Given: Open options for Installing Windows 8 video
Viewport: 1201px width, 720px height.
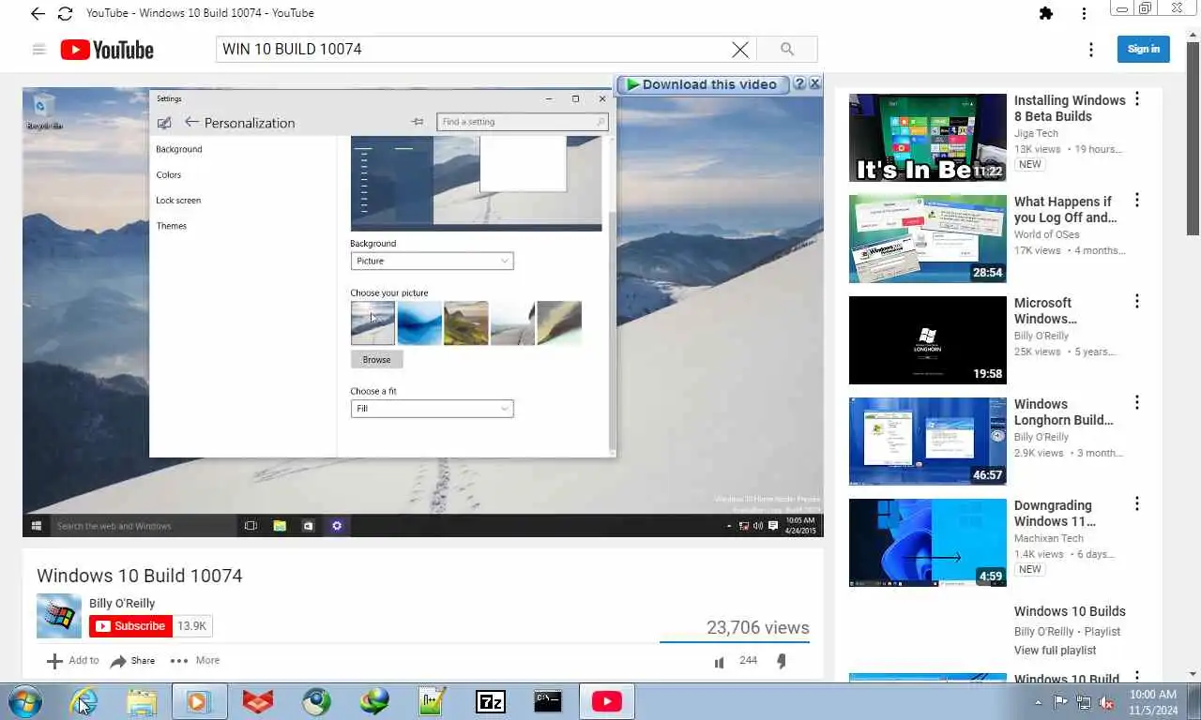Looking at the screenshot, I should click(x=1137, y=99).
